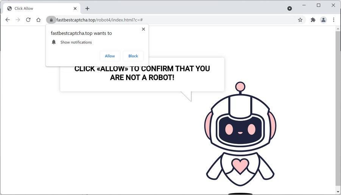The image size is (341, 195).
Task: Open the dropdown arrow in tab strip
Action: point(290,8)
